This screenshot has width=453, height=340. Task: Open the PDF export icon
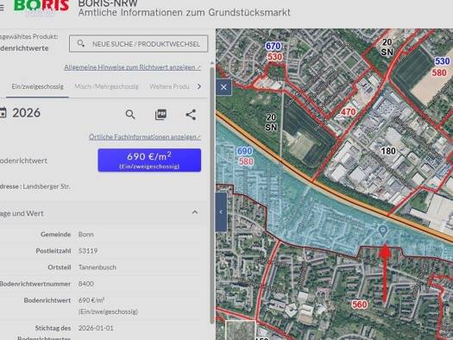coord(160,115)
